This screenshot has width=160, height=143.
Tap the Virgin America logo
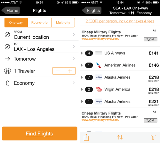99,89
